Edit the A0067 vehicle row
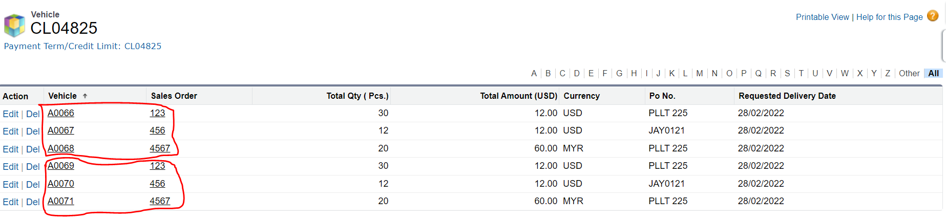The image size is (946, 220). [x=10, y=131]
